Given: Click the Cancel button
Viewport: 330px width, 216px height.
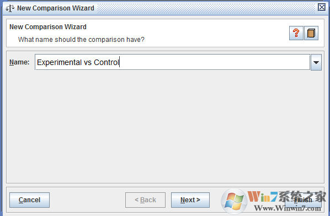Looking at the screenshot, I should click(x=29, y=200).
